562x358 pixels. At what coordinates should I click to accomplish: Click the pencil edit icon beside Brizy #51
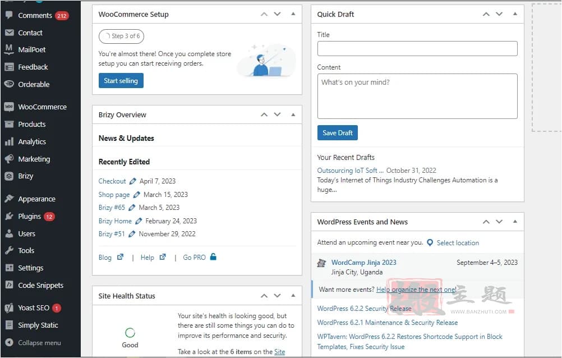[132, 234]
